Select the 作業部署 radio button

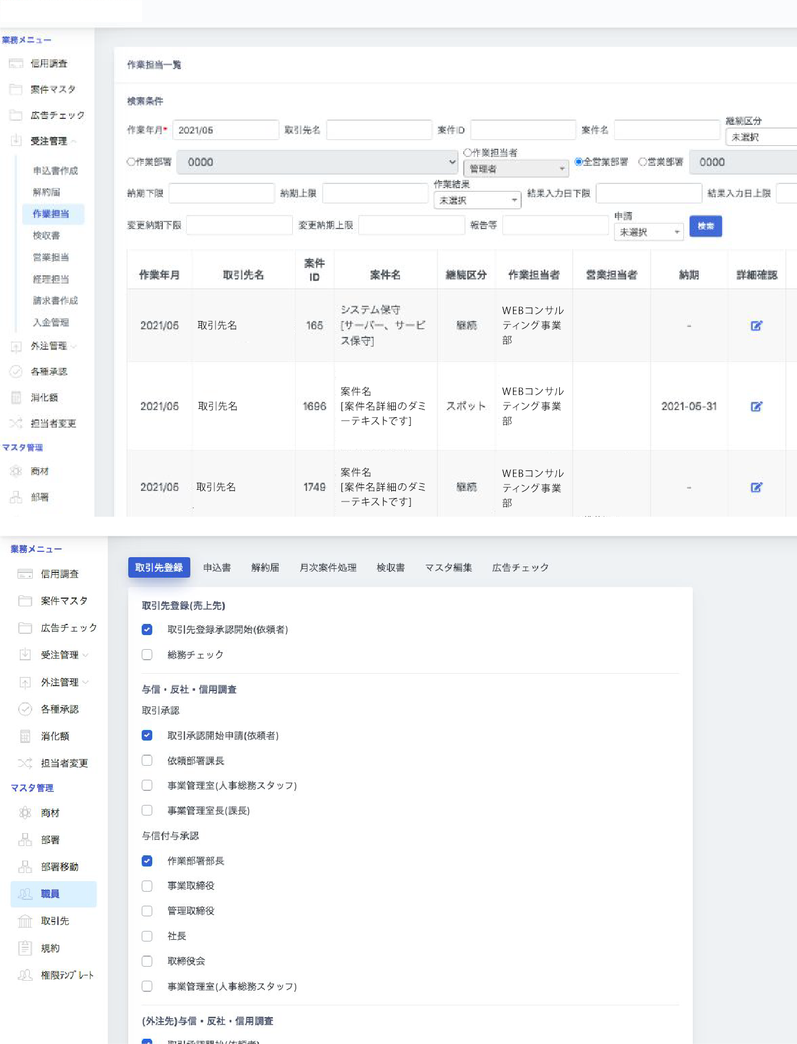click(131, 162)
